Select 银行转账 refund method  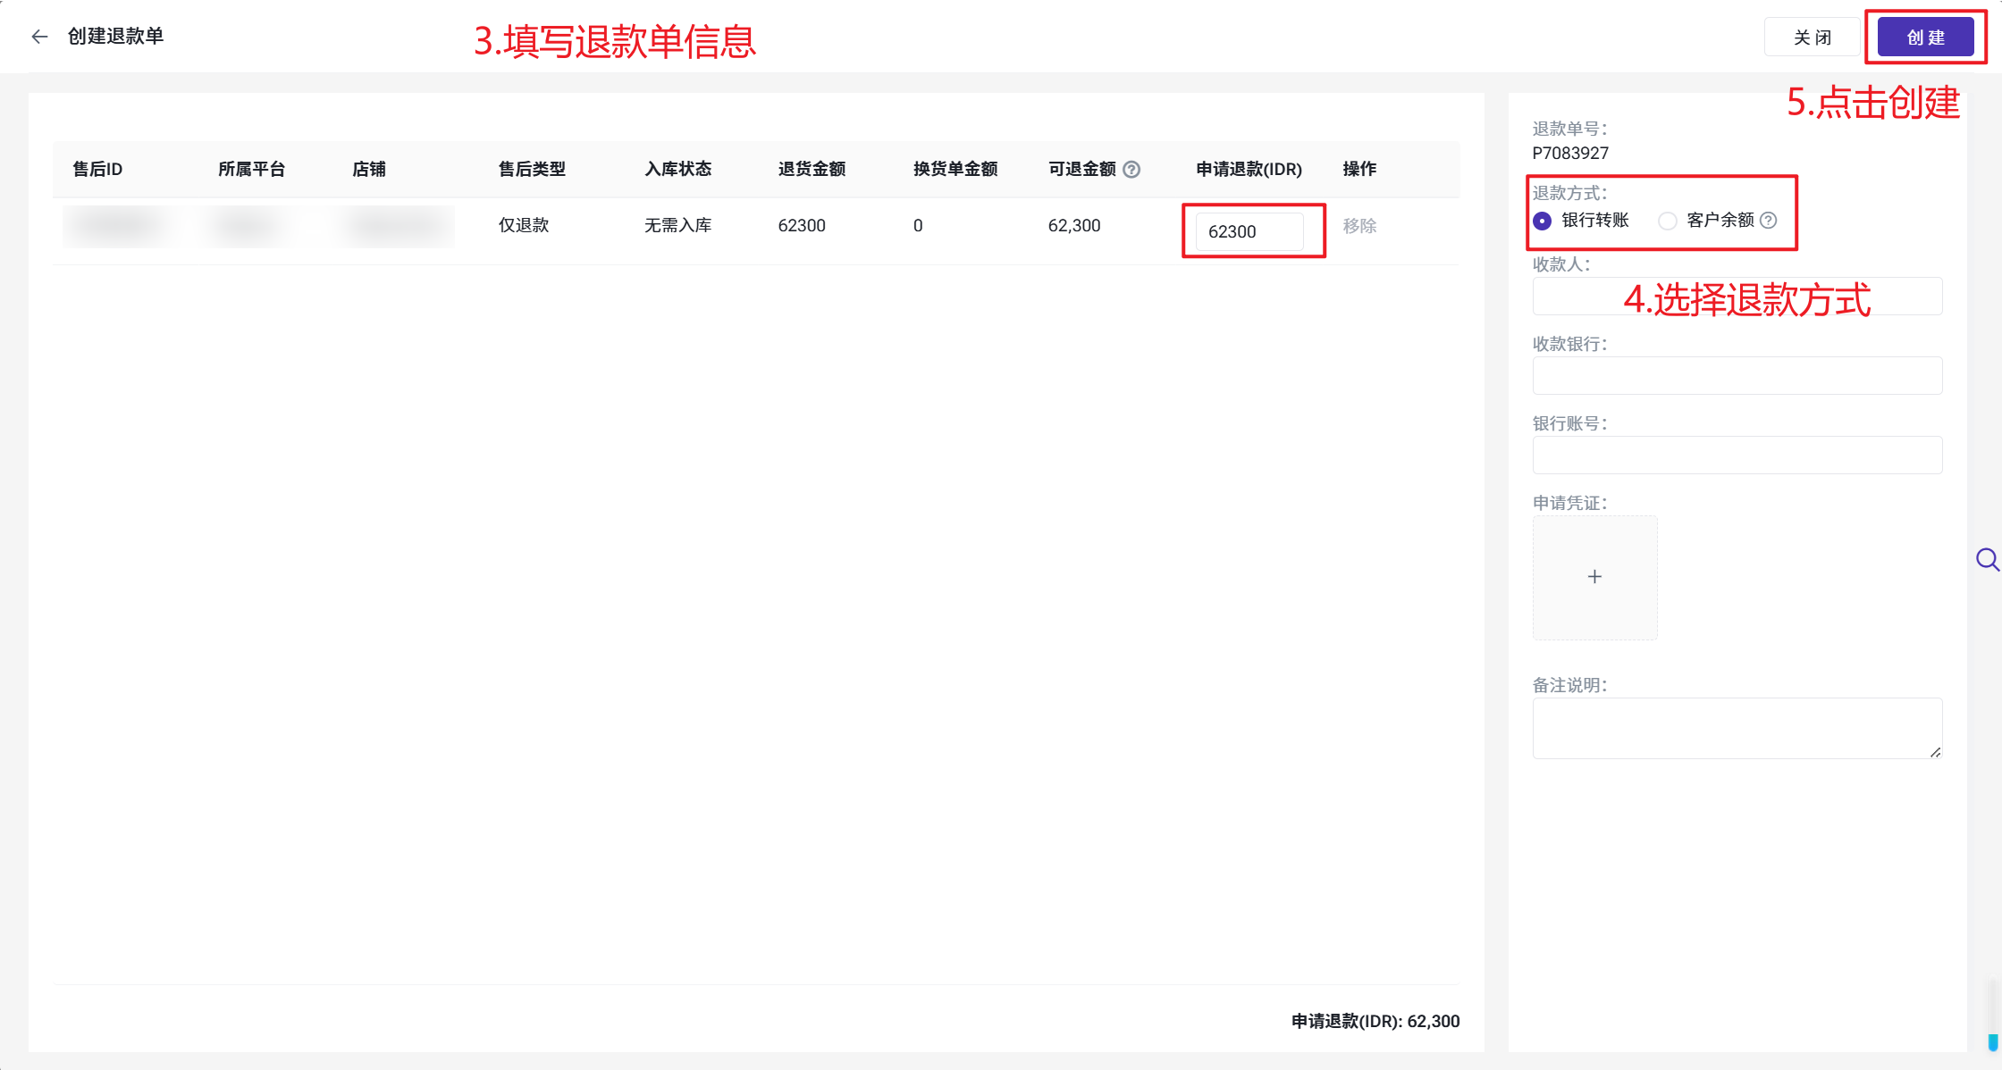point(1543,221)
